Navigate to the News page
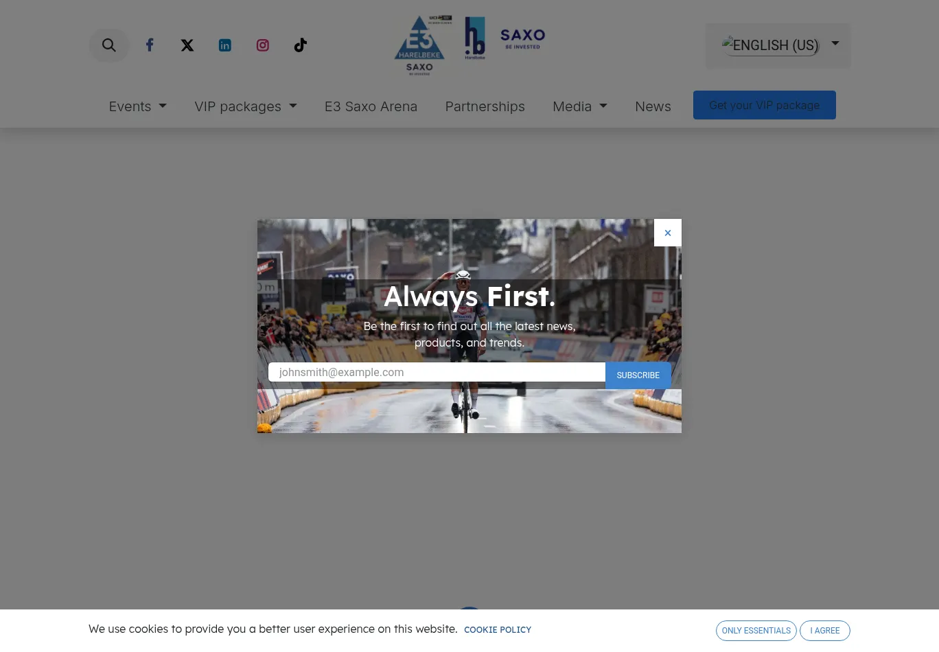This screenshot has height=652, width=939. [x=653, y=106]
